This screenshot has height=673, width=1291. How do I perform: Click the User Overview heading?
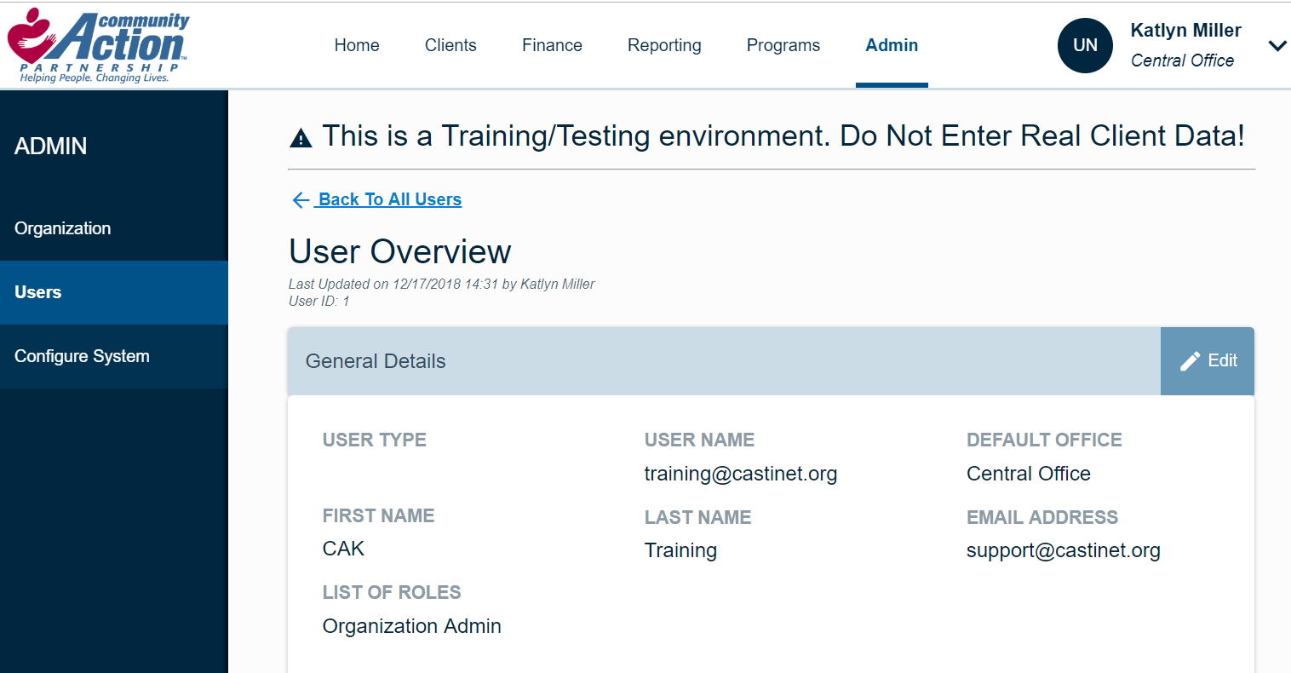tap(399, 252)
